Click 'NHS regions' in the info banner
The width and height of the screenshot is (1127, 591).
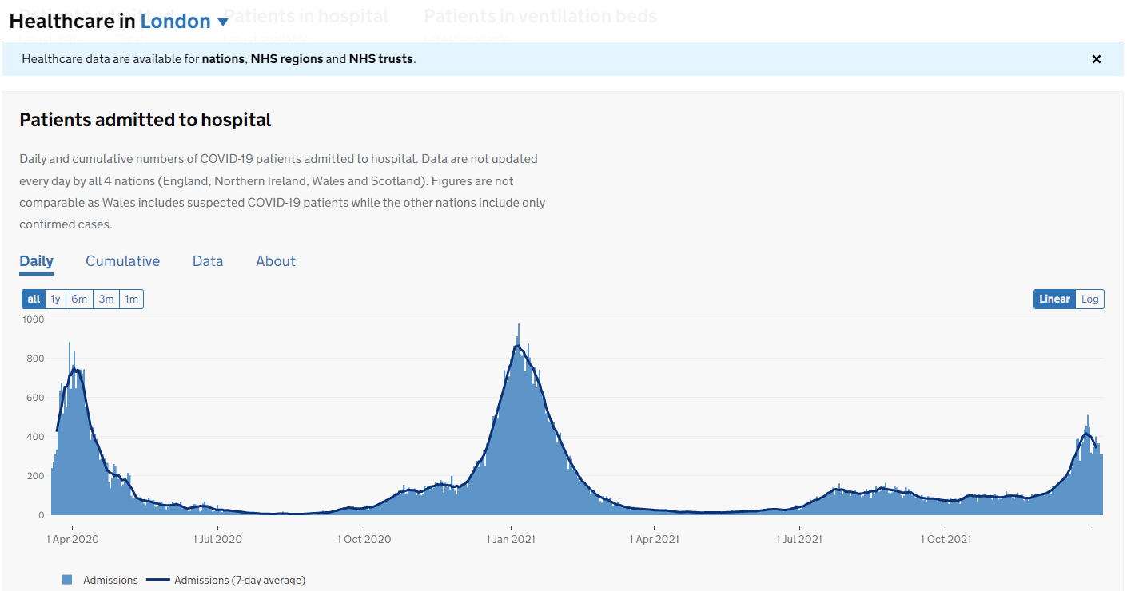(286, 59)
